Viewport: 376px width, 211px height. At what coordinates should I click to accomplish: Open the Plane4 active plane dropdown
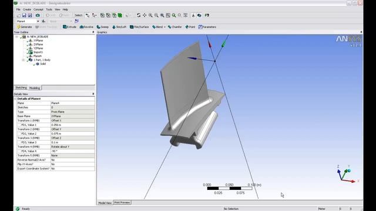pyautogui.click(x=38, y=21)
